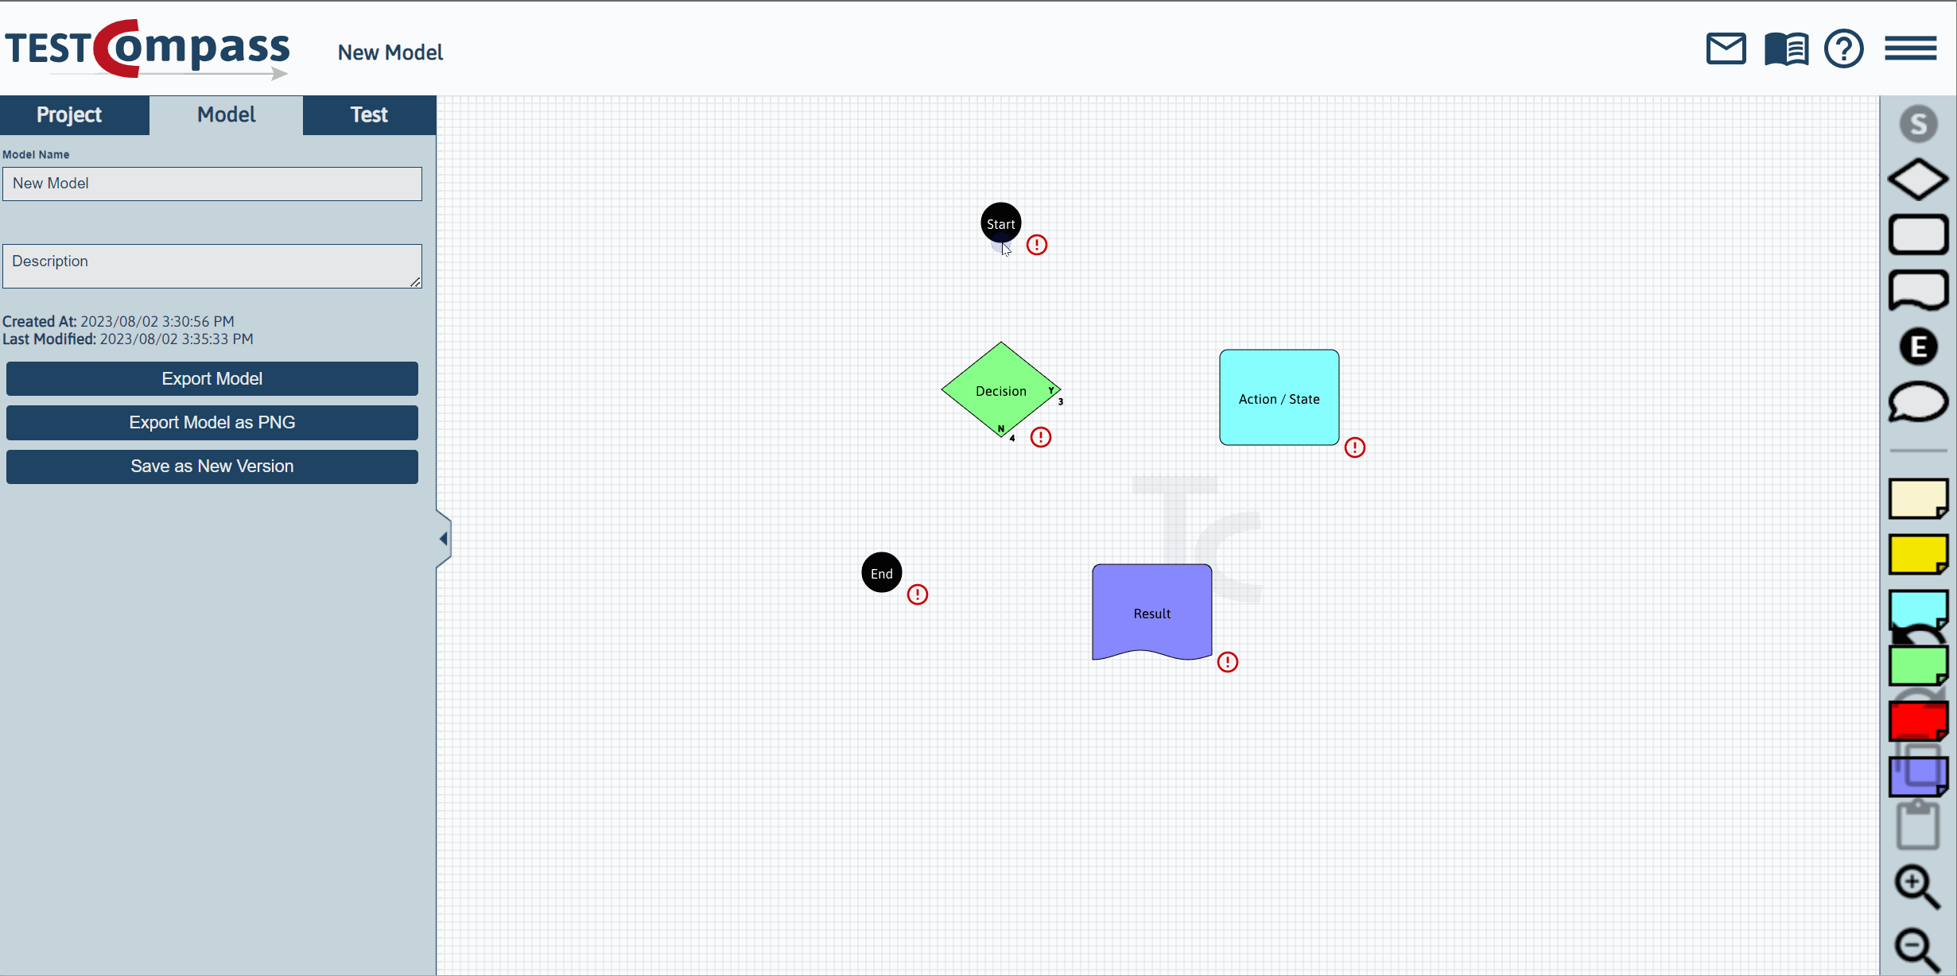Expand the bookmarks icon menu
This screenshot has width=1957, height=976.
[x=1781, y=50]
